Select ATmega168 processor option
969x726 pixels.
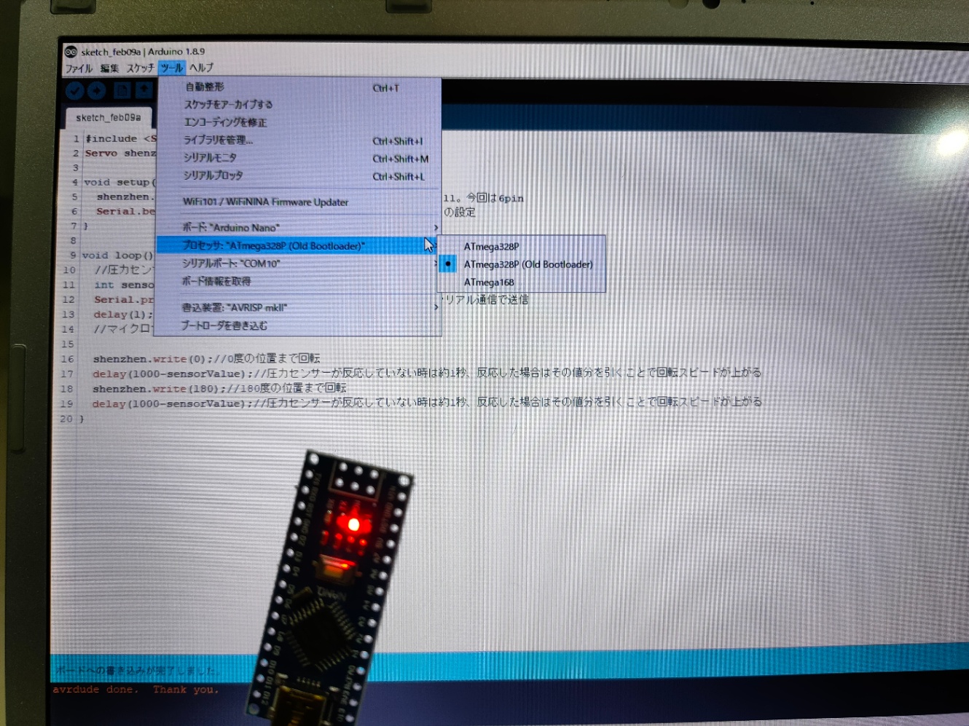point(522,282)
